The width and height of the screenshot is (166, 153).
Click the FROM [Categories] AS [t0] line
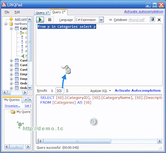(x=66, y=103)
